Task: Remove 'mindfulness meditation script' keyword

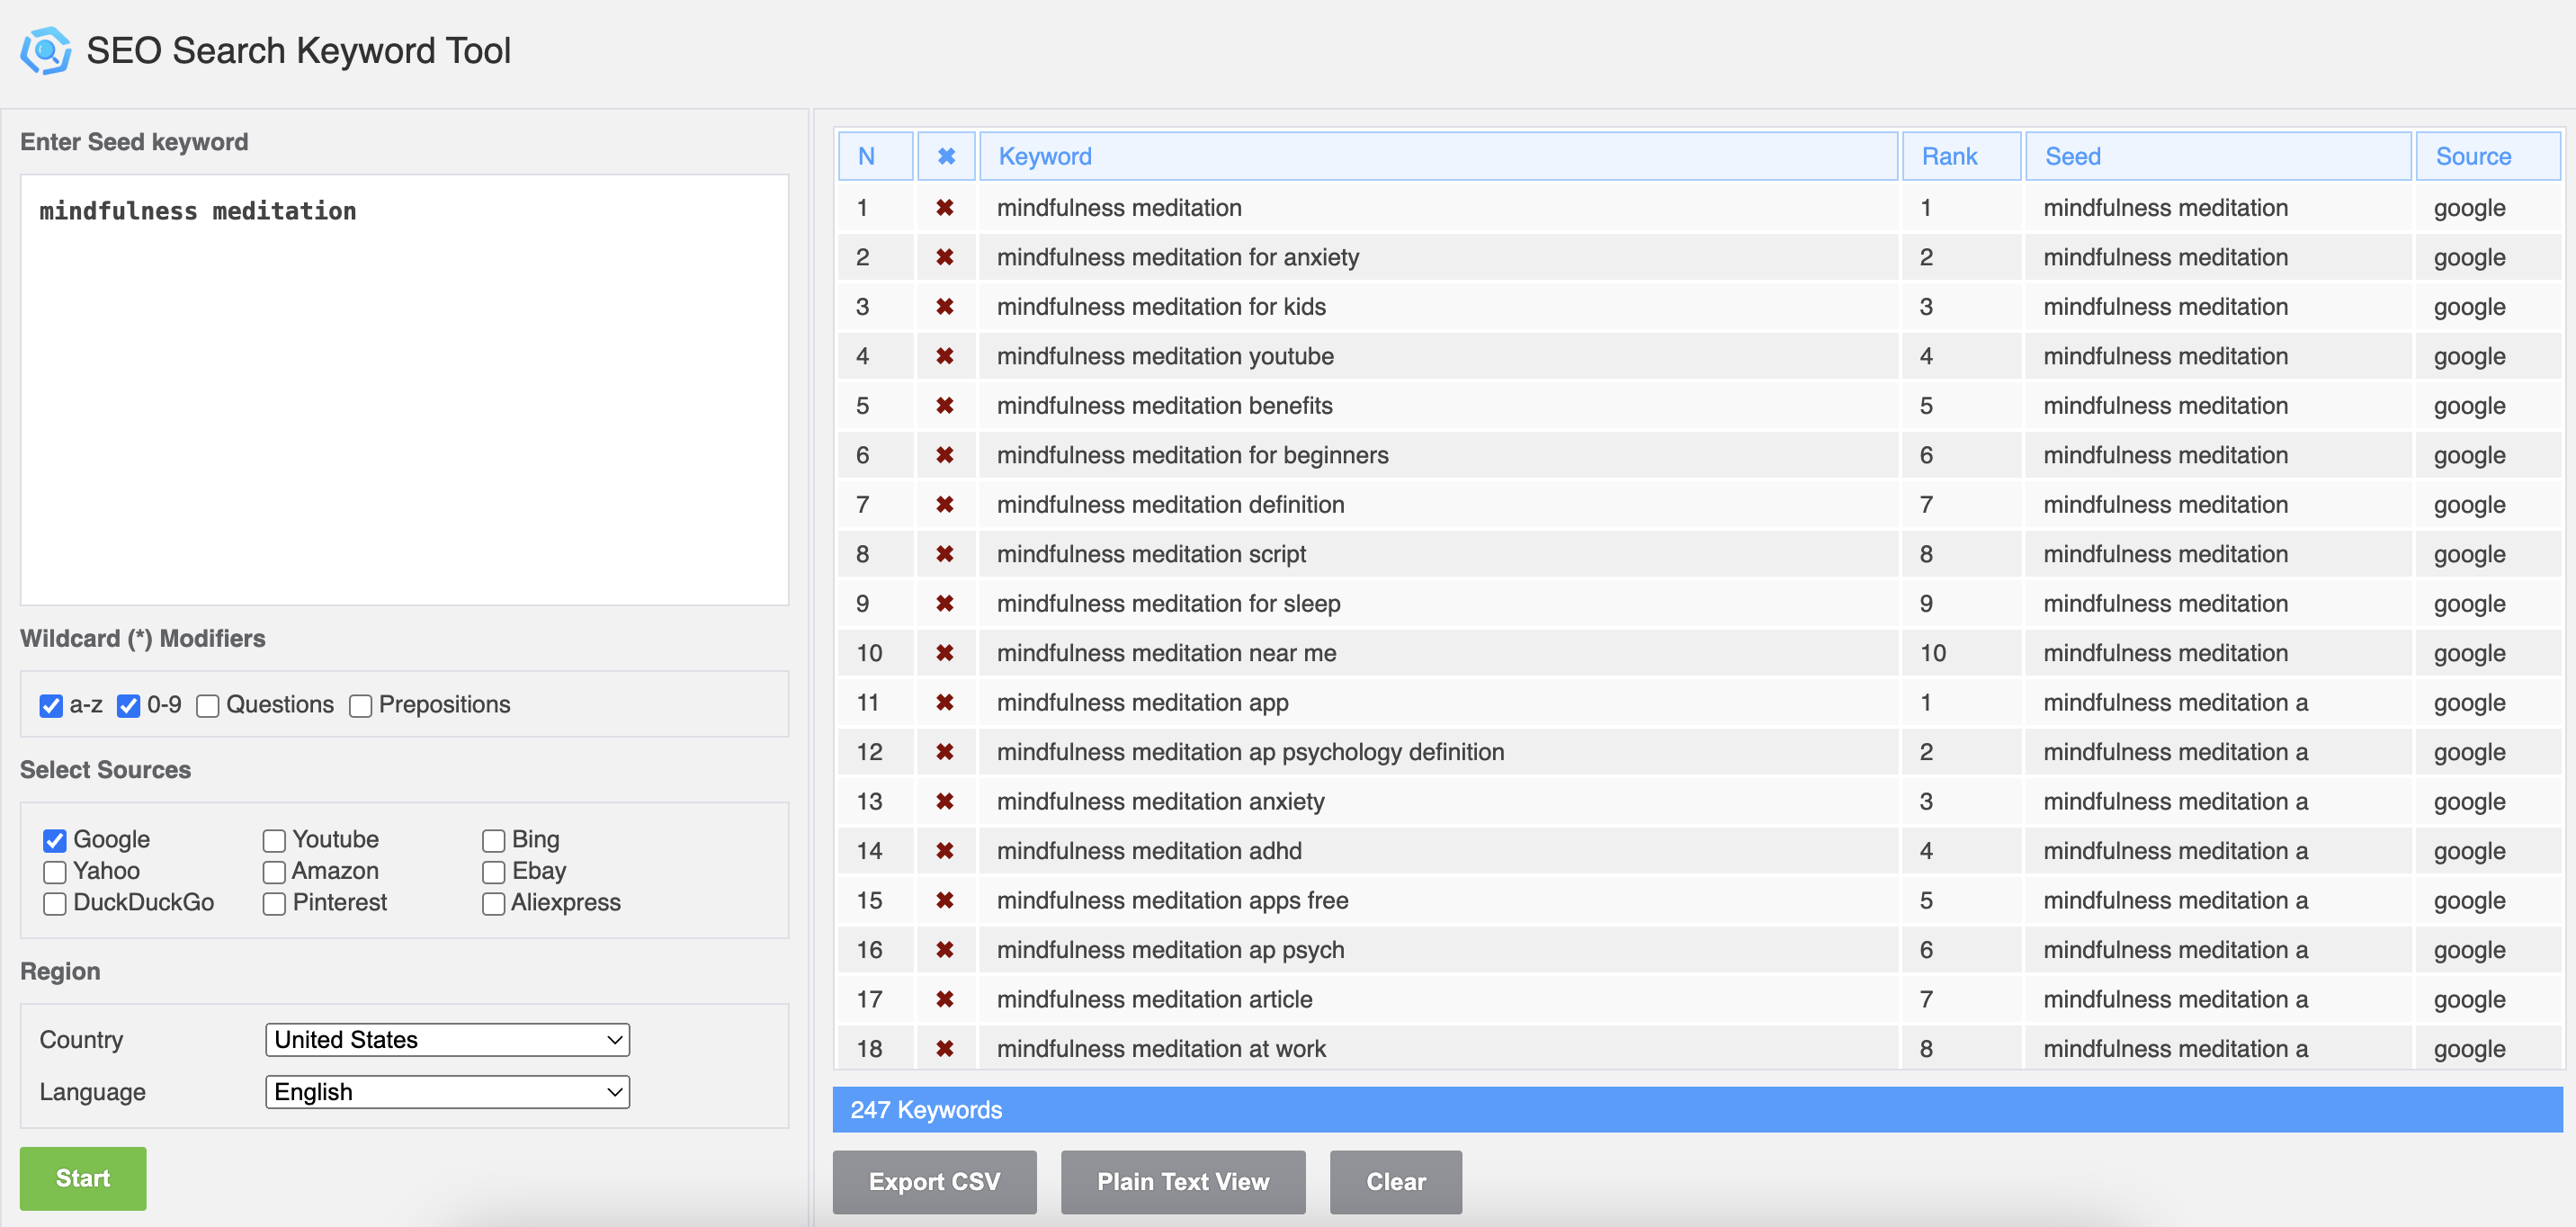Action: 945,554
